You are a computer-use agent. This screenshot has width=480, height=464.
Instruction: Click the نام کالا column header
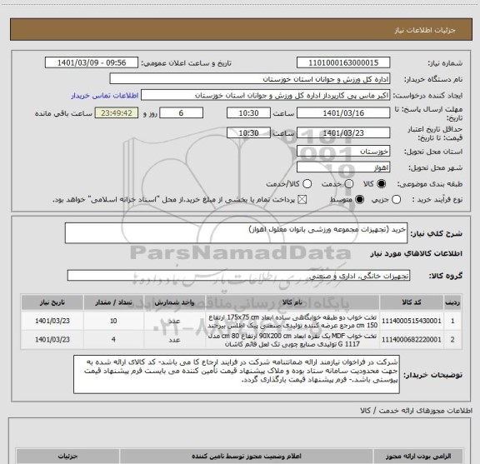point(292,302)
